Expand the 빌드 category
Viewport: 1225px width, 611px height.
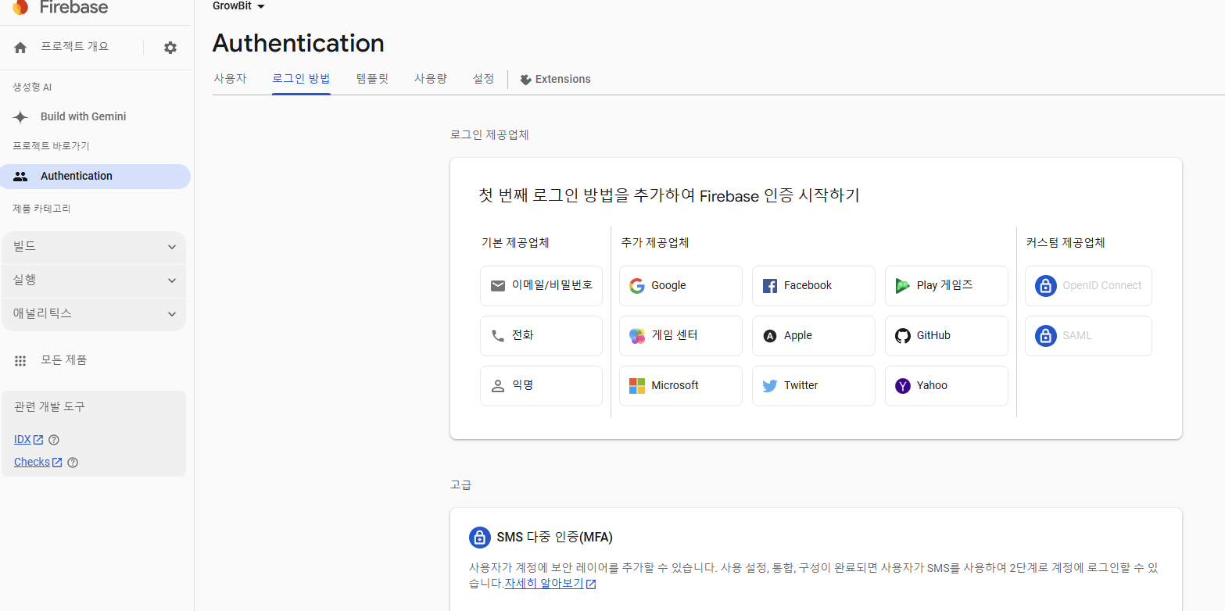[94, 248]
